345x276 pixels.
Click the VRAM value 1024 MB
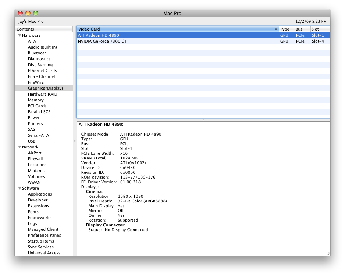click(x=129, y=158)
